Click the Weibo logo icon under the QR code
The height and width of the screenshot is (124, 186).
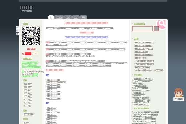23,54
